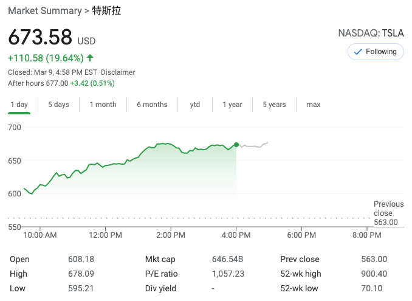This screenshot has height=301, width=412.
Task: Click the Previous close 563.00 chart label
Action: point(389,213)
